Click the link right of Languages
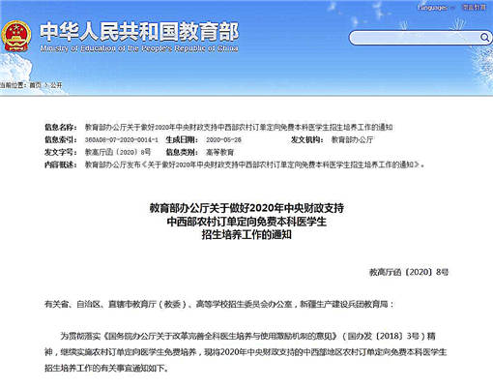This screenshot has height=389, width=493. (x=474, y=7)
